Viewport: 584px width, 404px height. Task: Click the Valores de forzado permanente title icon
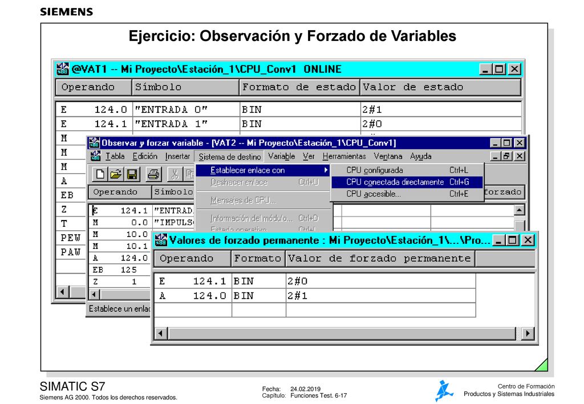[161, 240]
